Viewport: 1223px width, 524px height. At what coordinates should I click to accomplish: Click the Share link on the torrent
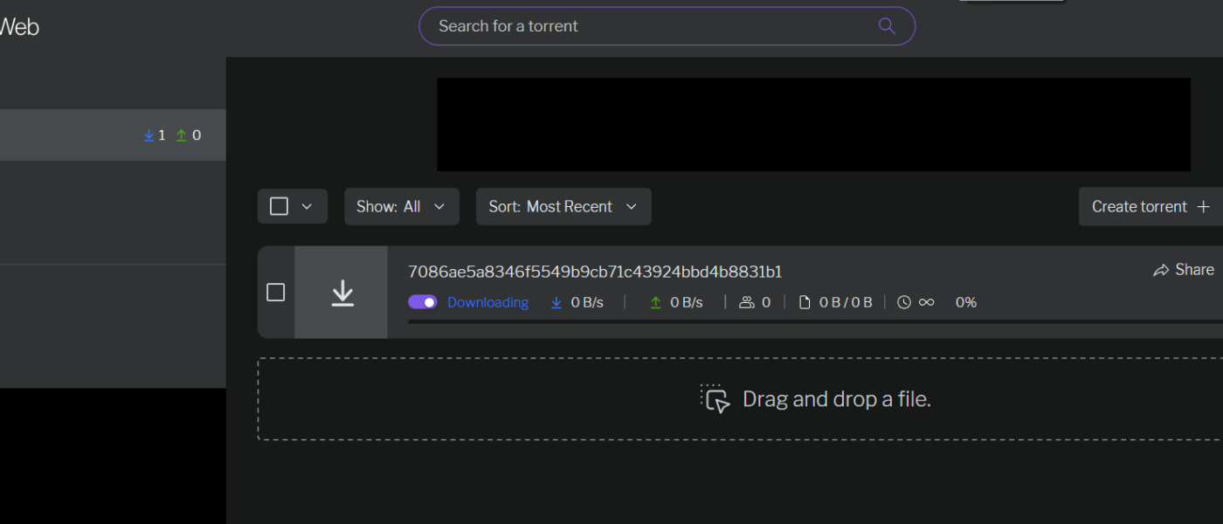click(1184, 270)
